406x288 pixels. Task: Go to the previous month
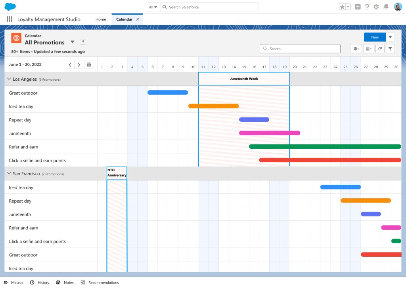click(x=70, y=64)
